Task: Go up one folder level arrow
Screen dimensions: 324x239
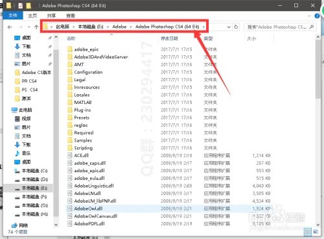Action: [x=36, y=27]
